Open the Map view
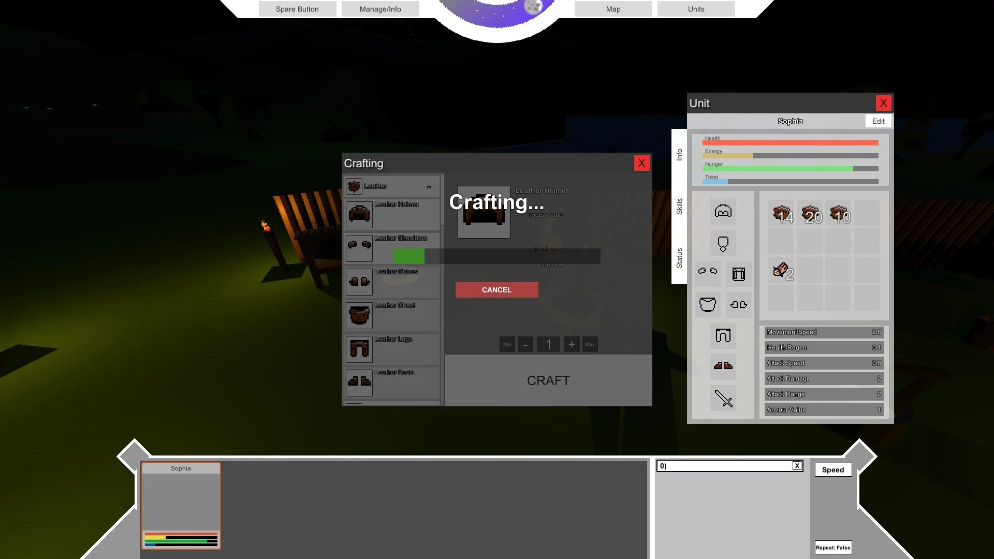994x559 pixels. [613, 9]
